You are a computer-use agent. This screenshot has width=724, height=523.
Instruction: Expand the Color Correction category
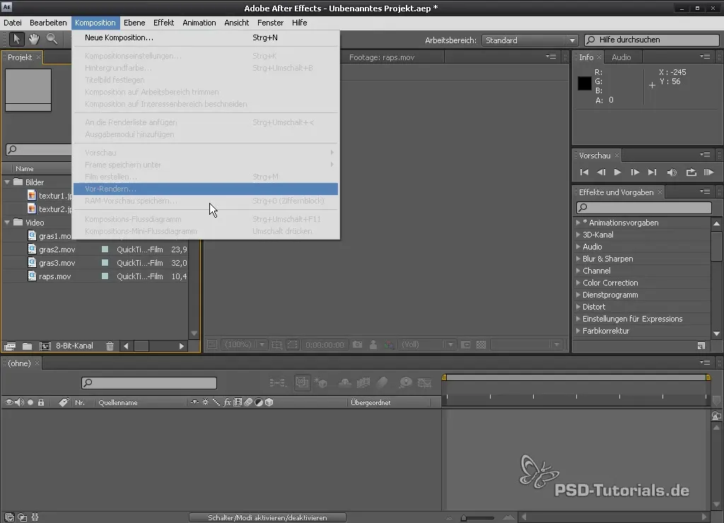578,283
